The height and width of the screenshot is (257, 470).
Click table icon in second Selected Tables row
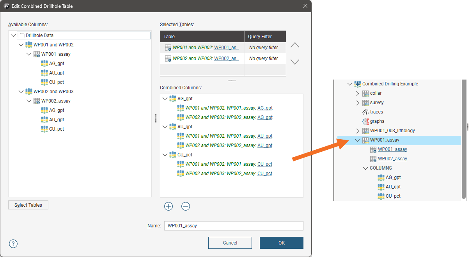168,58
